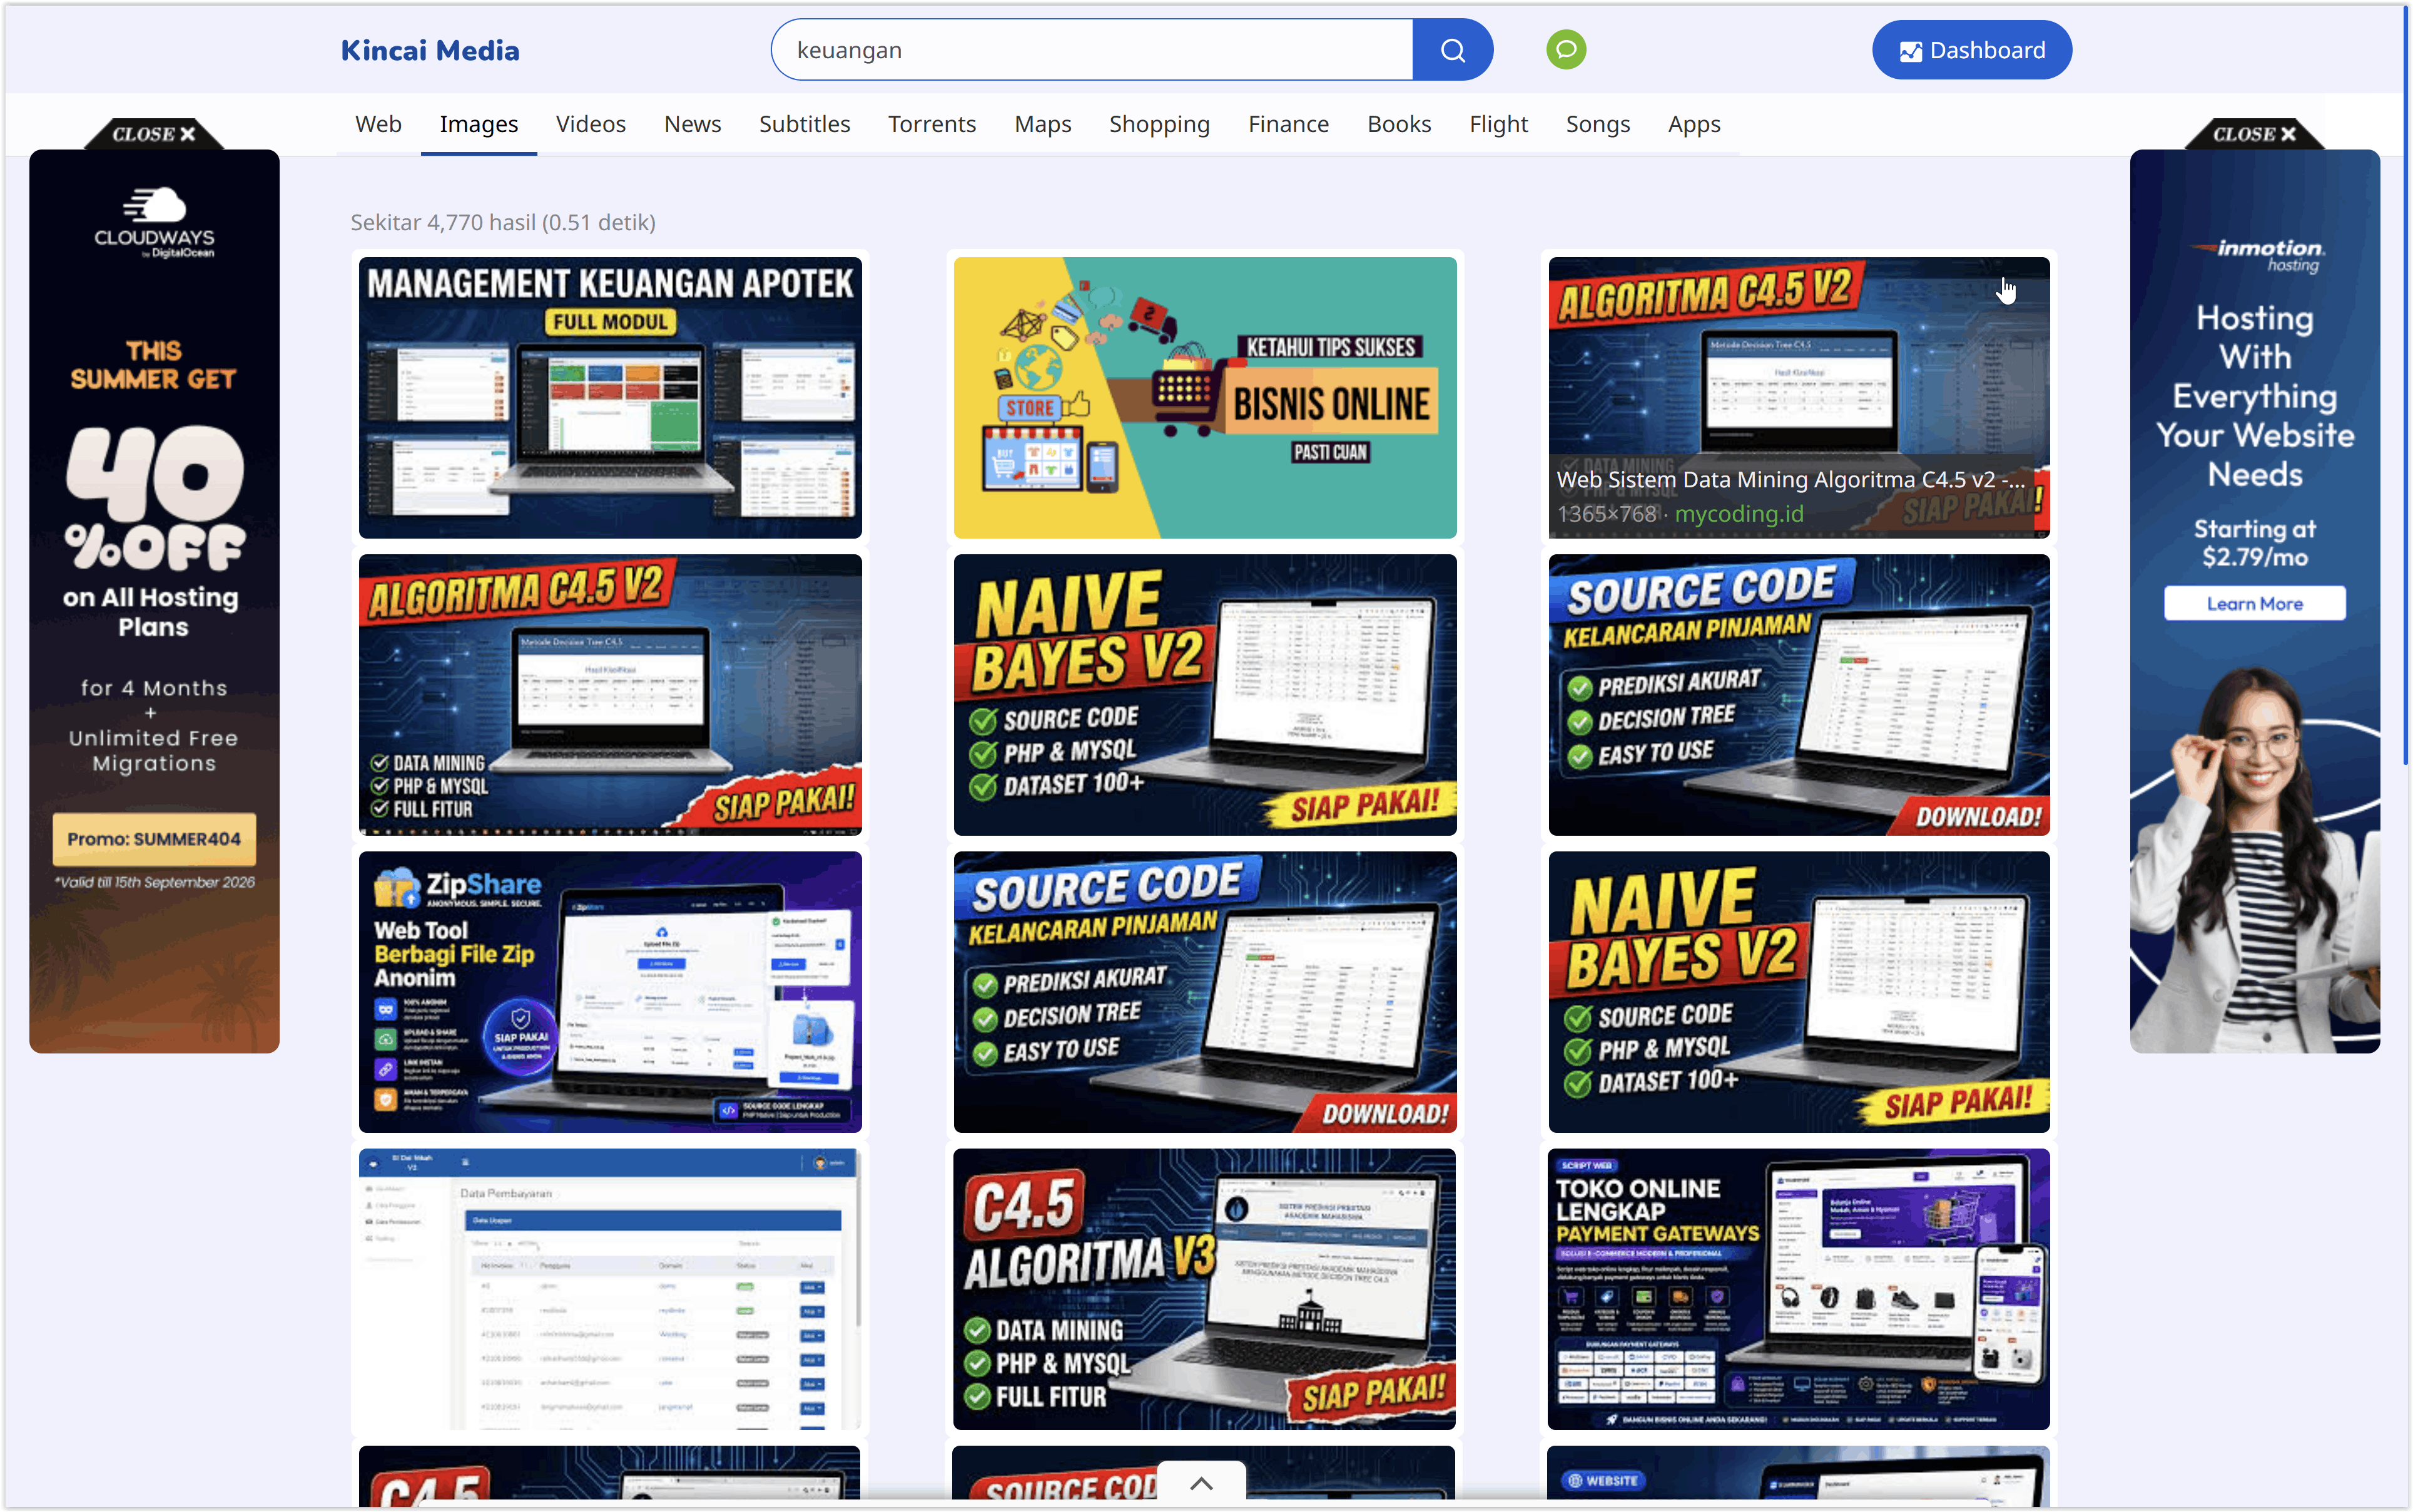The image size is (2413, 1512).
Task: Open ZipShare Web Tool image result
Action: pos(610,991)
